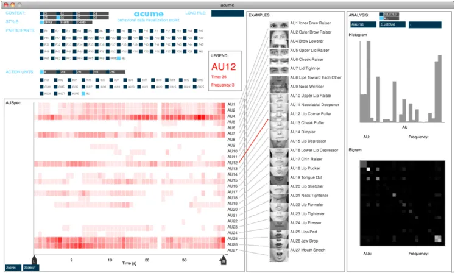Click the CLUSTERING button
Viewport: 455px width, 273px height.
click(393, 25)
